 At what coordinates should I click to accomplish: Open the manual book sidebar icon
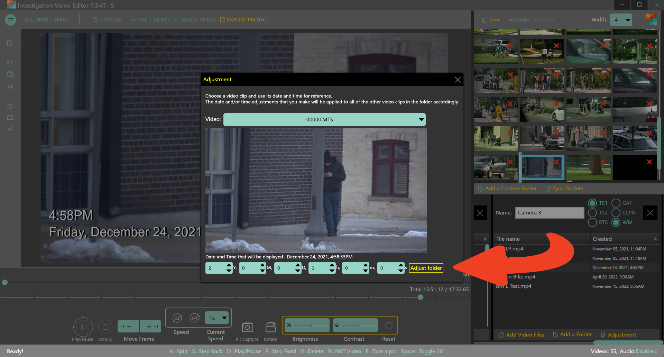[10, 118]
